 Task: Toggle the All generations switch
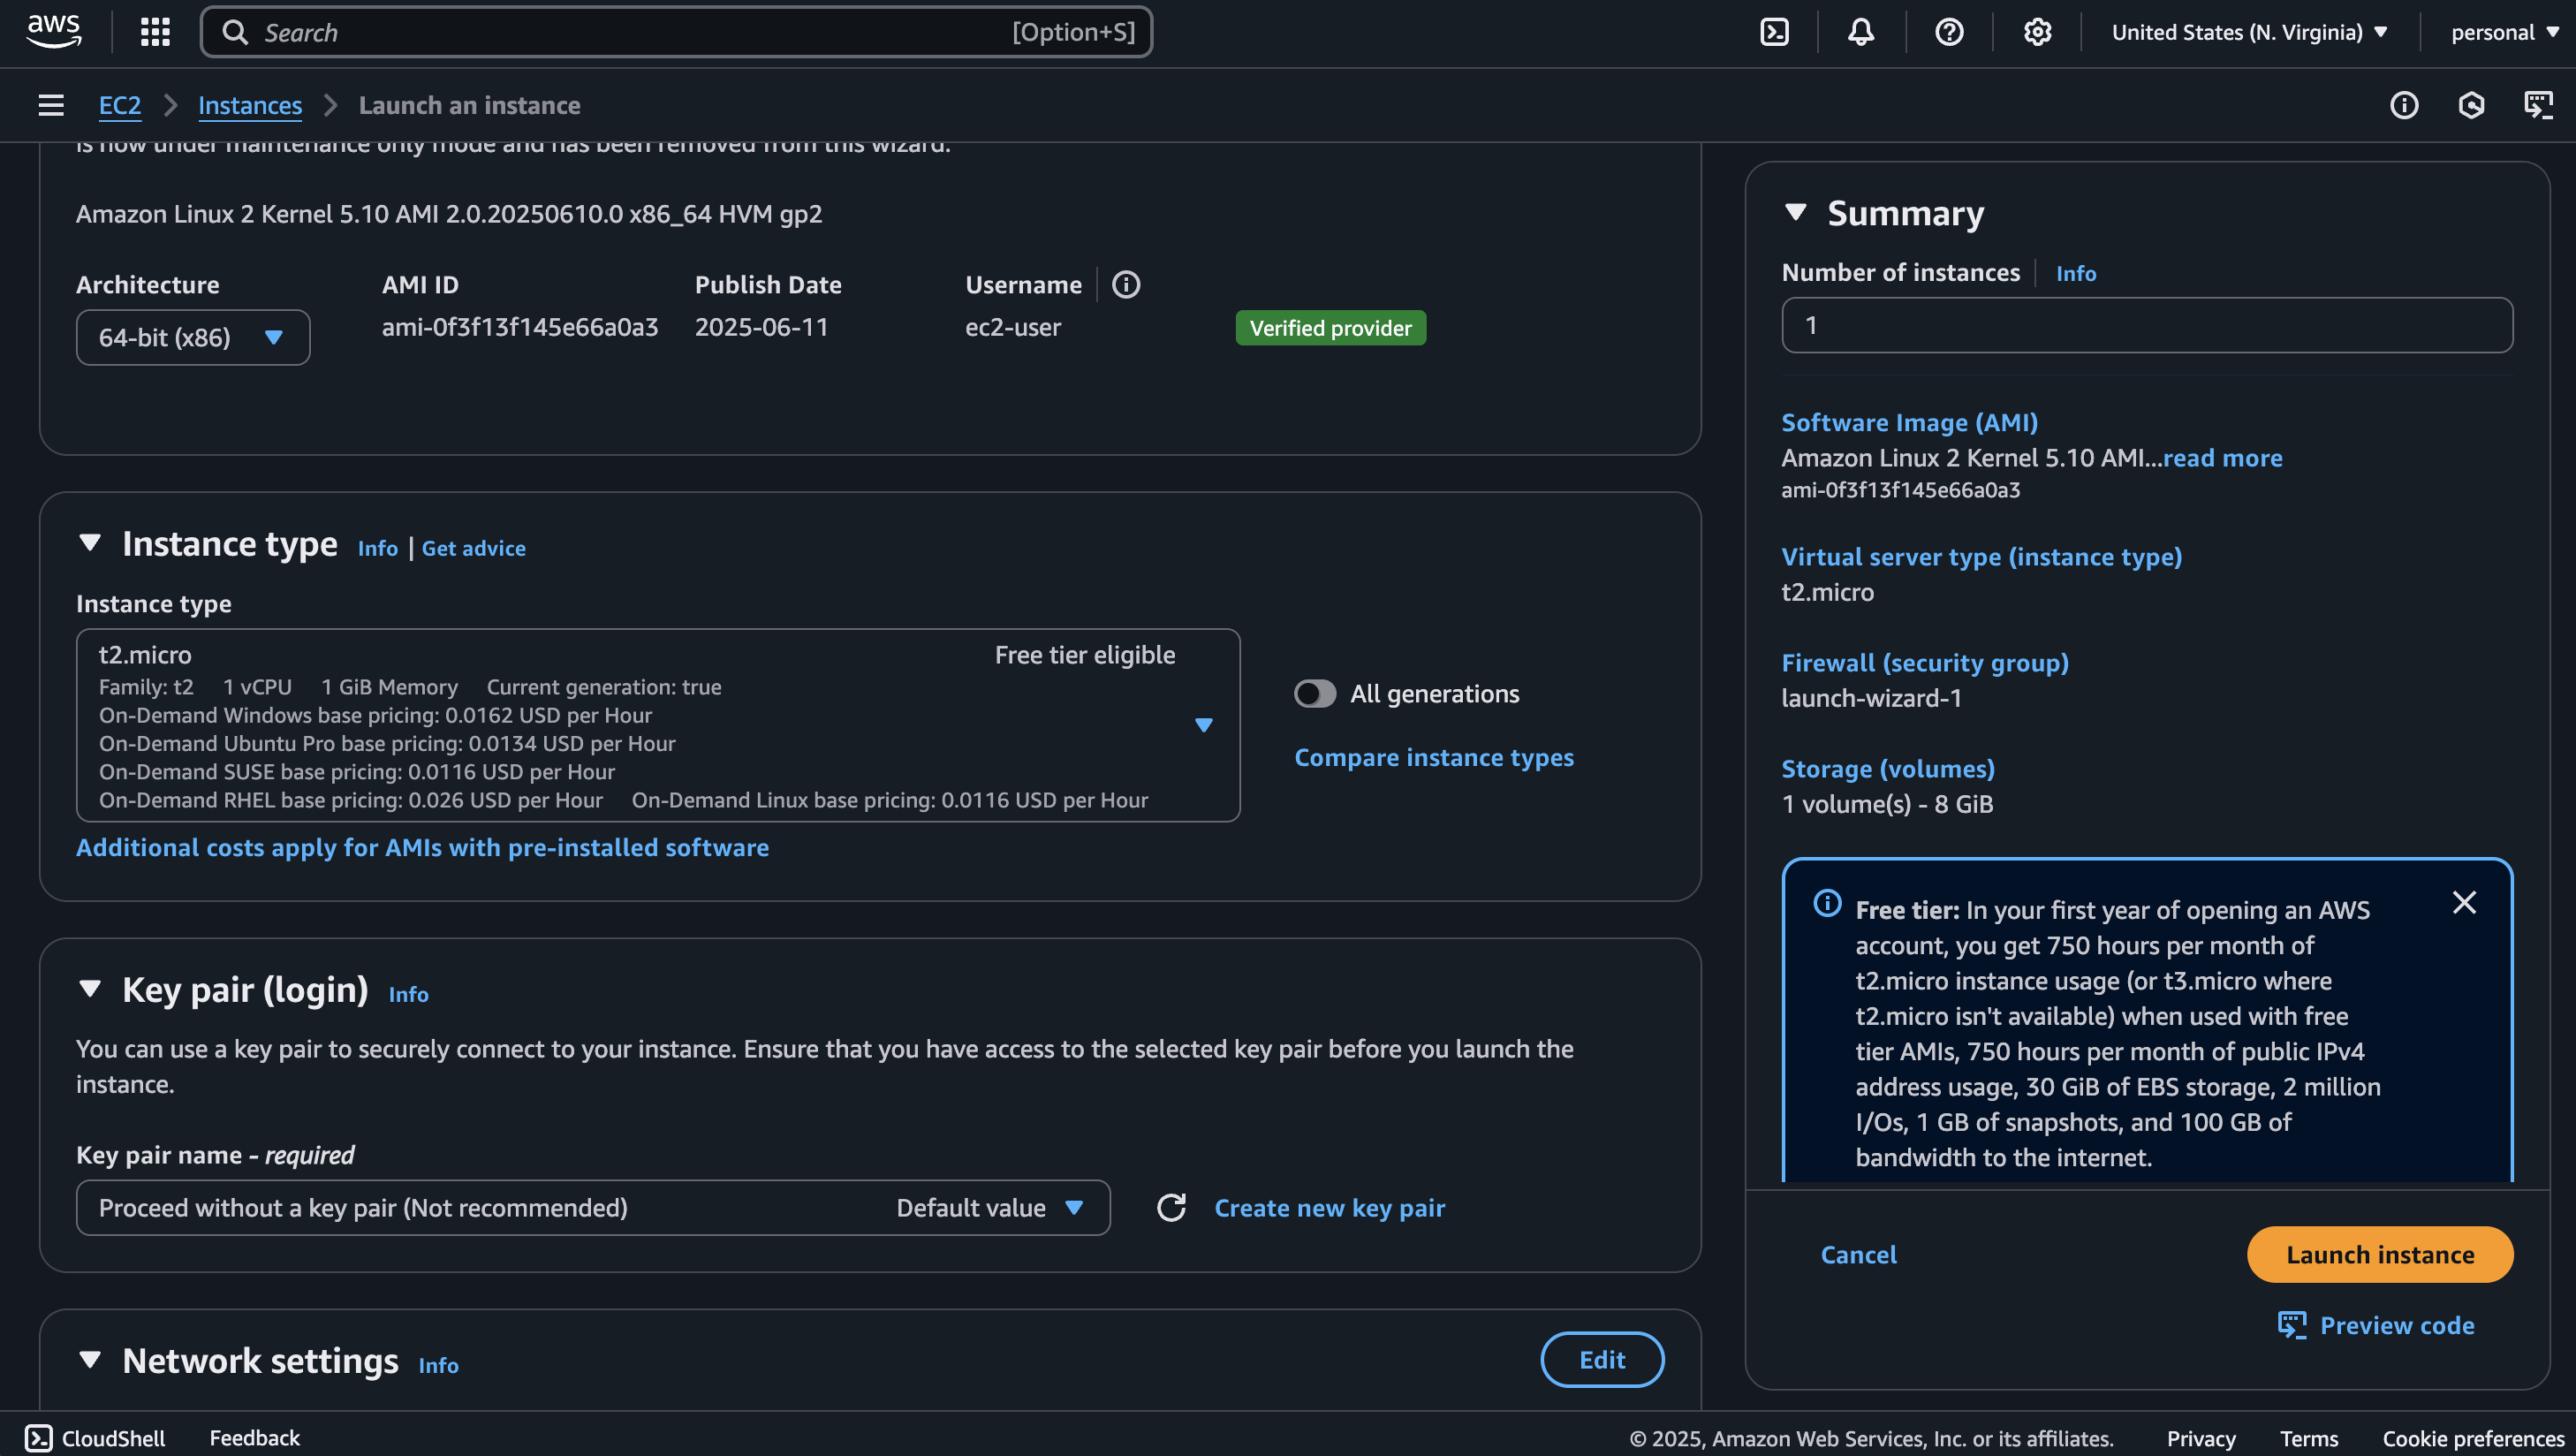[1314, 694]
